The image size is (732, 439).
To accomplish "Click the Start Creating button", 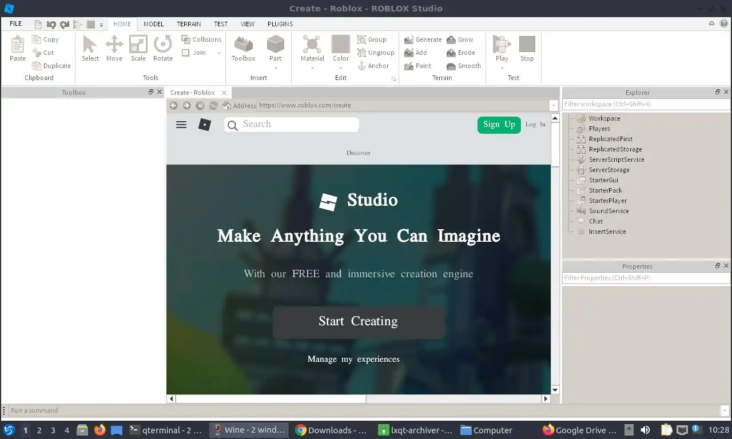I will tap(359, 322).
